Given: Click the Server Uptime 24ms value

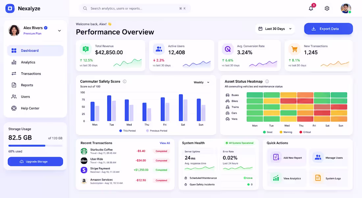Looking at the screenshot, I should click(x=190, y=158).
